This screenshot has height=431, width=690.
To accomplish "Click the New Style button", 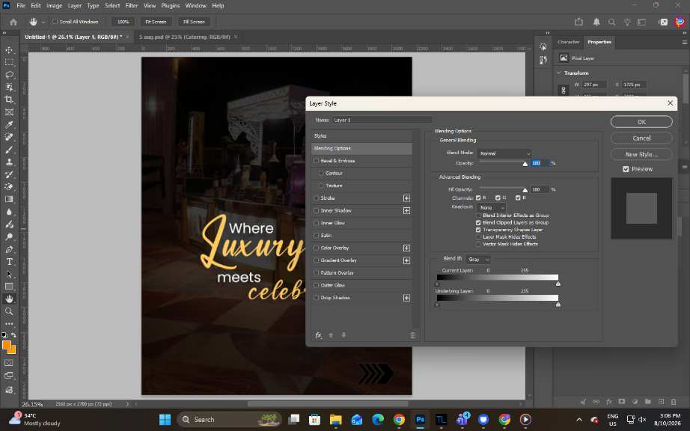I will tap(641, 154).
